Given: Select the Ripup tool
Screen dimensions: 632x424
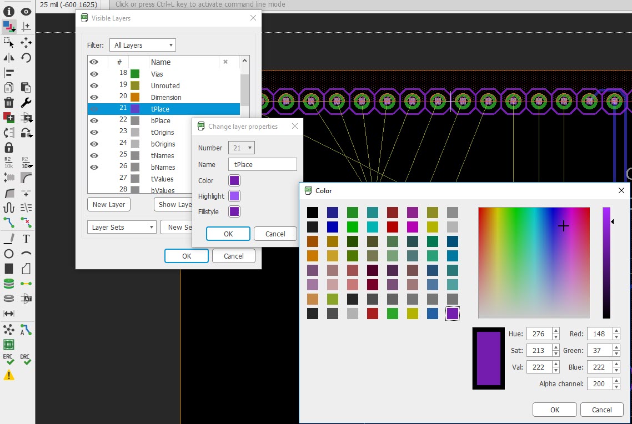Looking at the screenshot, I should click(26, 223).
